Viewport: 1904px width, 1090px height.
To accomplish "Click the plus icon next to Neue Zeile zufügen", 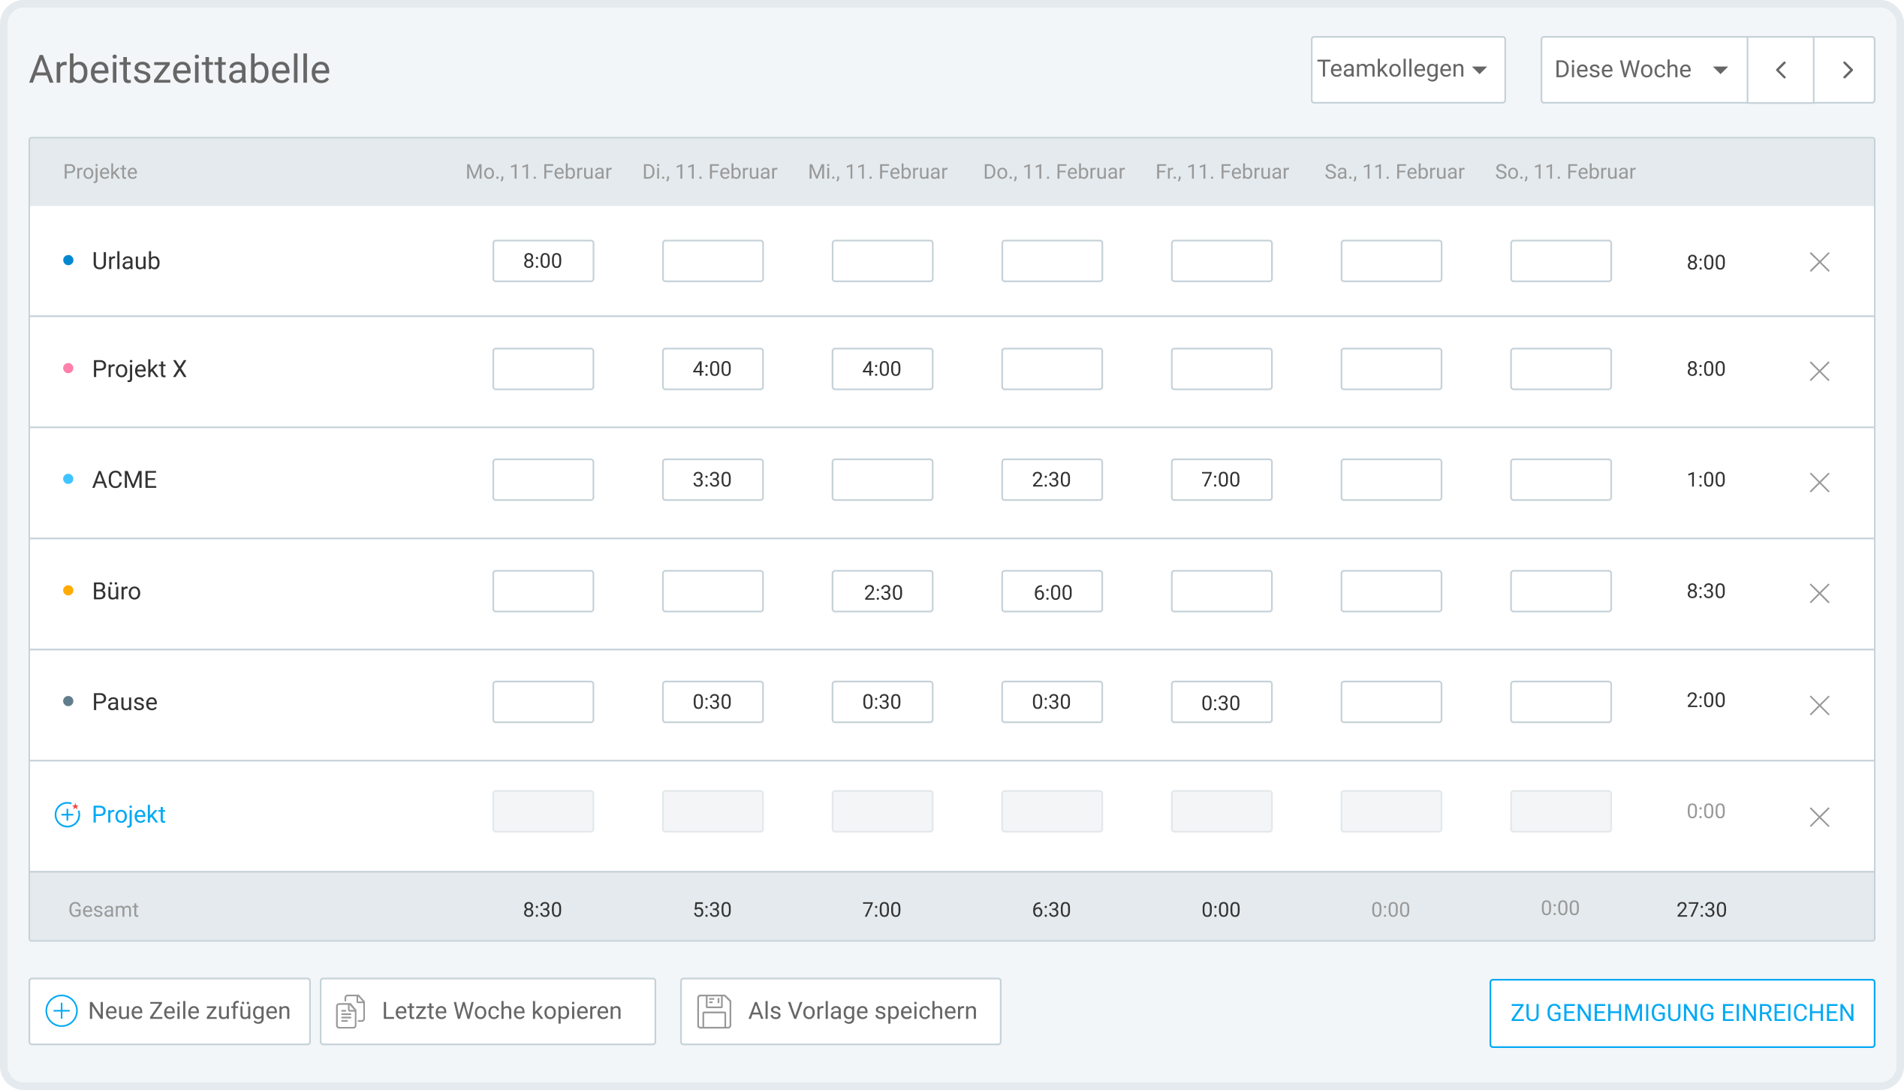I will coord(61,1011).
